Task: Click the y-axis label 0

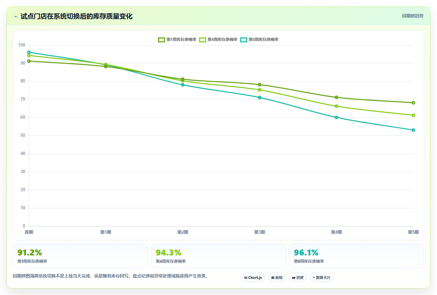Action: 24,226
